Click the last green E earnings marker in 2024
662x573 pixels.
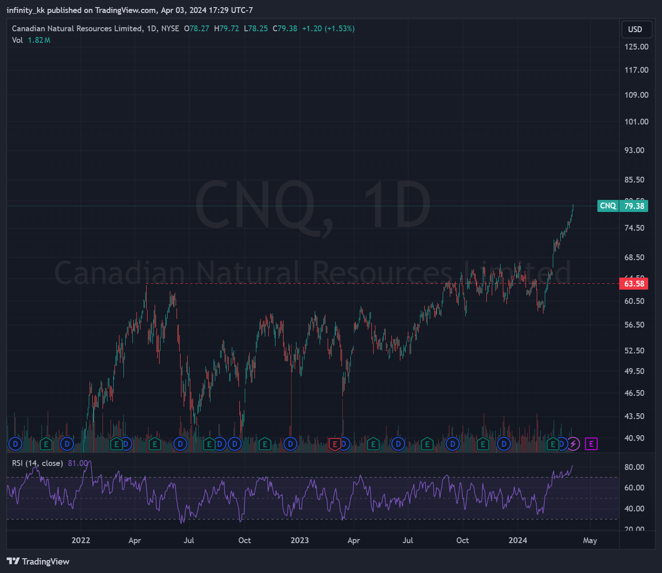[x=553, y=444]
